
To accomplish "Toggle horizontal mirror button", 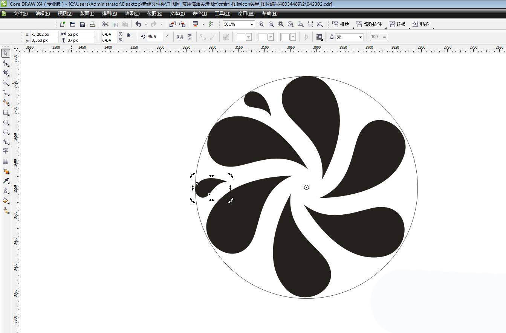I will (180, 37).
